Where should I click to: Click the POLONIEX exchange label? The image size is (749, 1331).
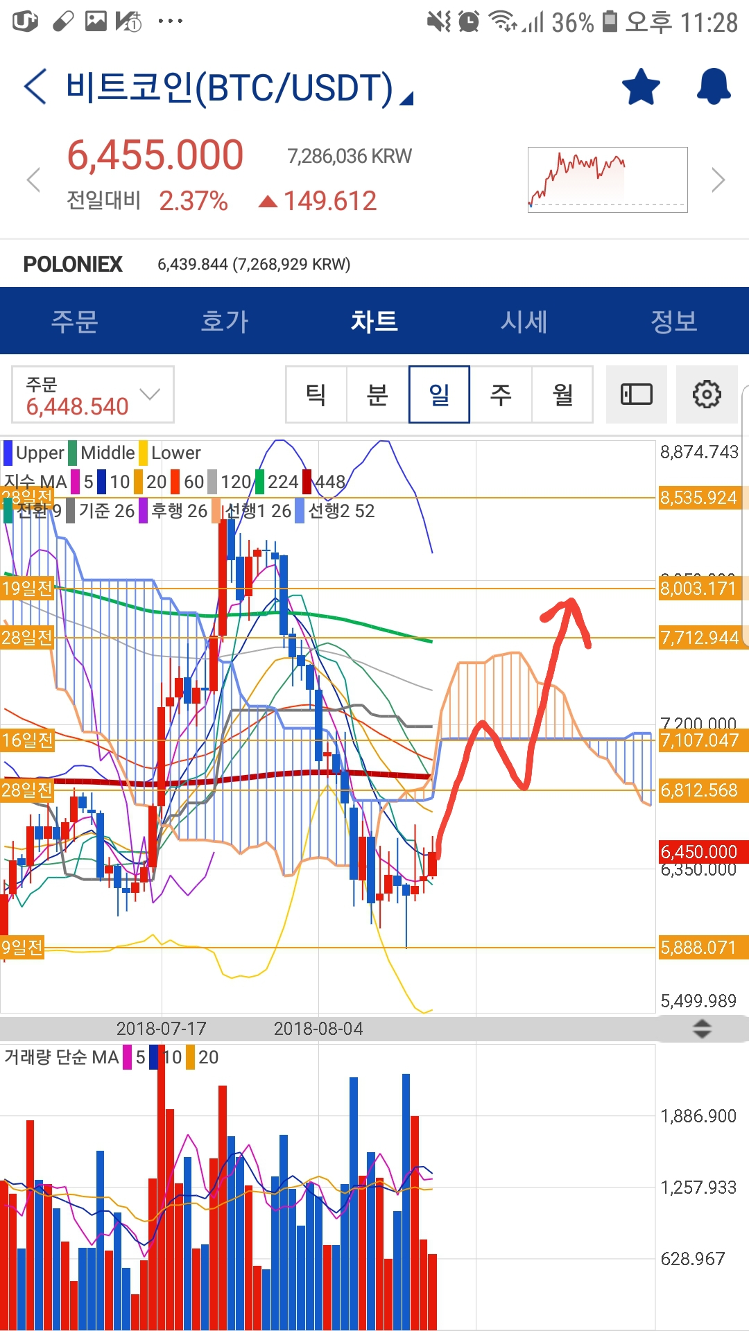coord(73,264)
